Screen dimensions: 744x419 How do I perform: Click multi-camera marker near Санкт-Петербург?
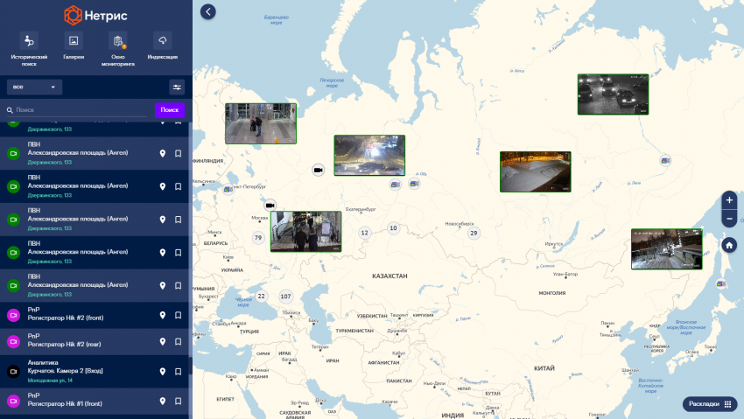click(228, 189)
